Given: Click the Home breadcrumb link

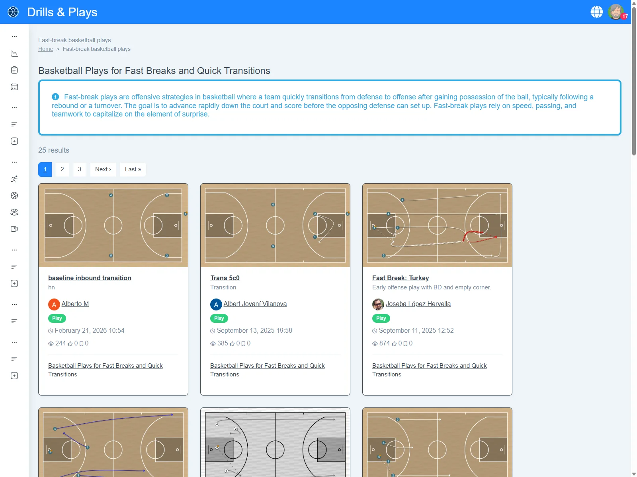Looking at the screenshot, I should coord(45,49).
